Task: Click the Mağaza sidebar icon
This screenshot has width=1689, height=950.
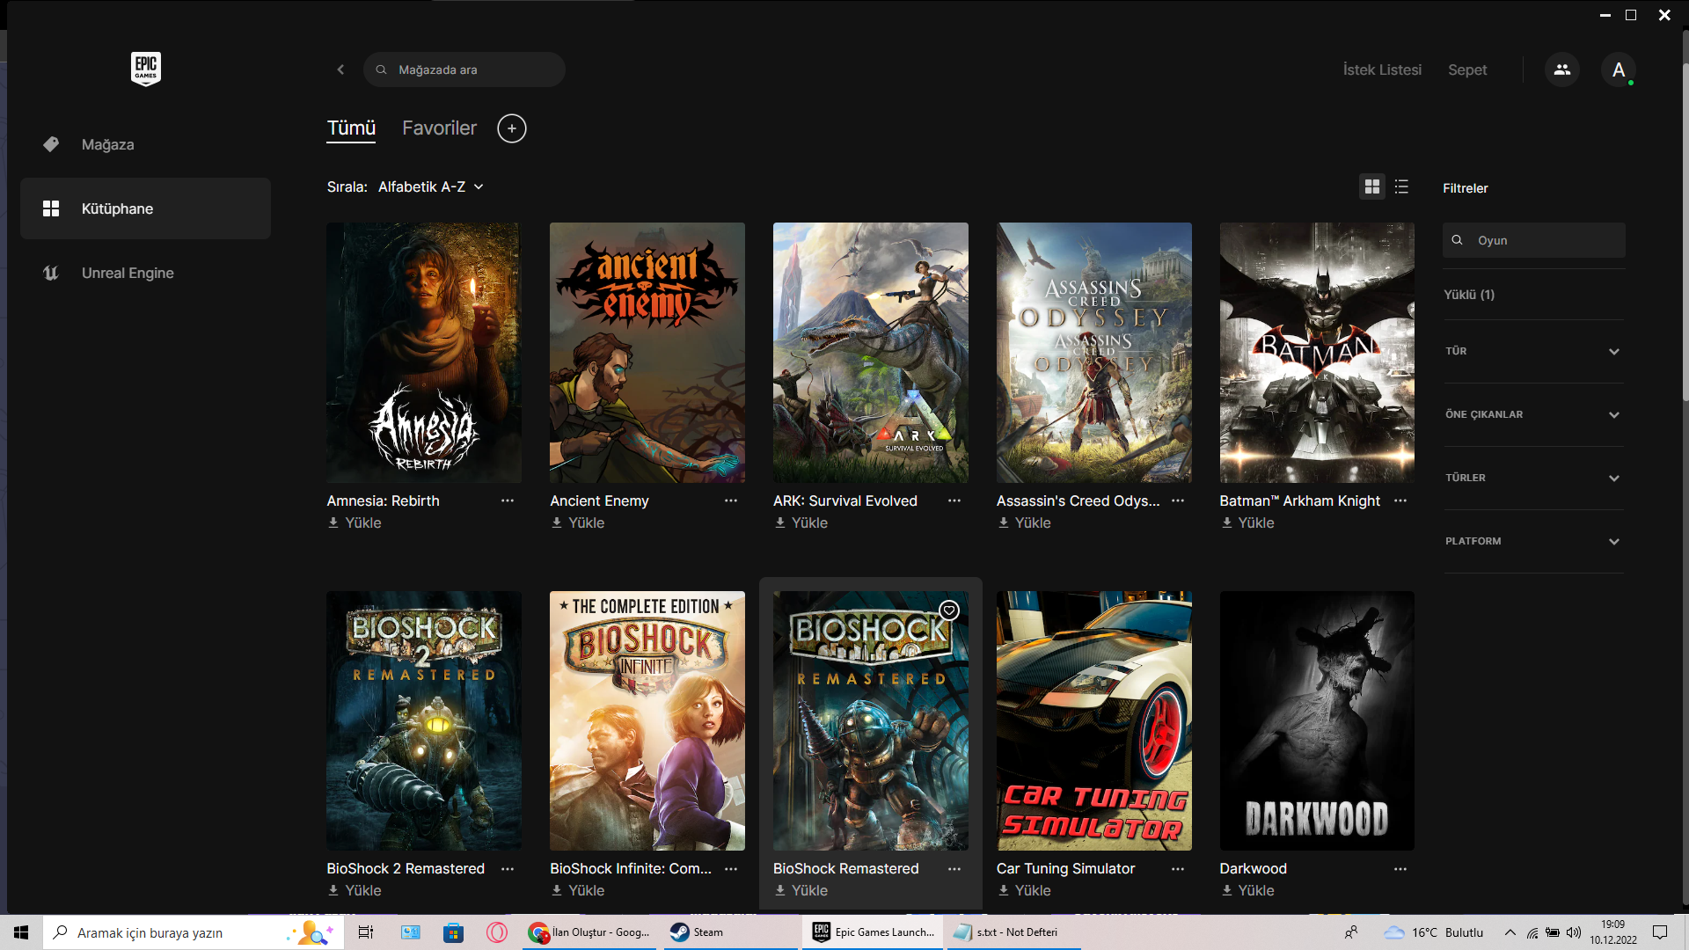Action: (51, 144)
